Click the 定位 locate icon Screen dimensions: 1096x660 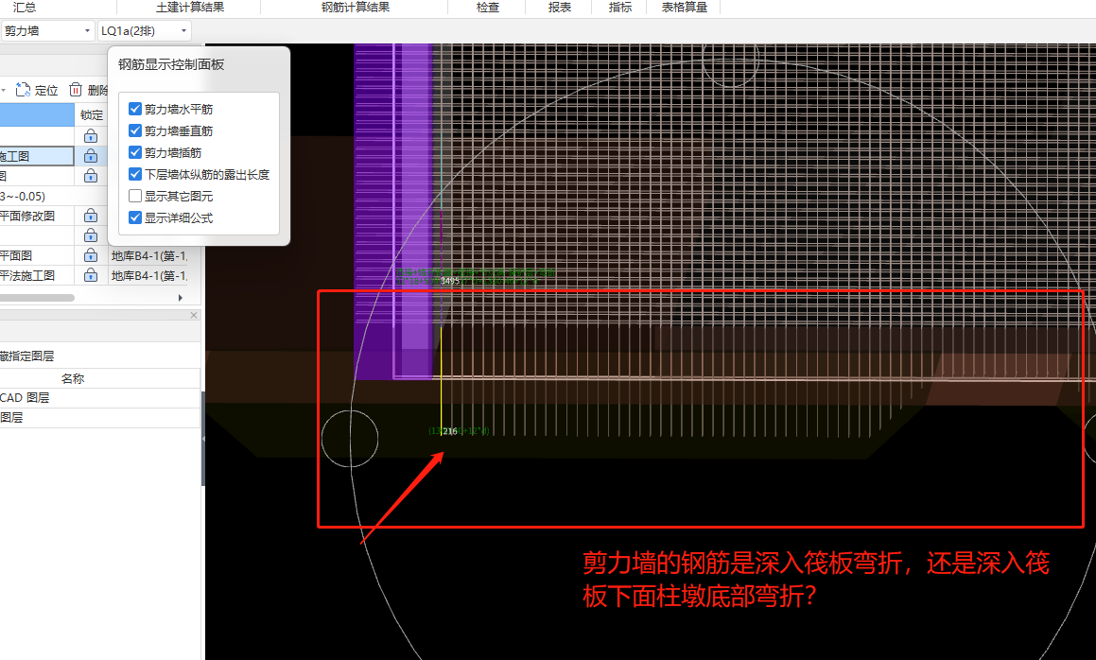coord(23,90)
